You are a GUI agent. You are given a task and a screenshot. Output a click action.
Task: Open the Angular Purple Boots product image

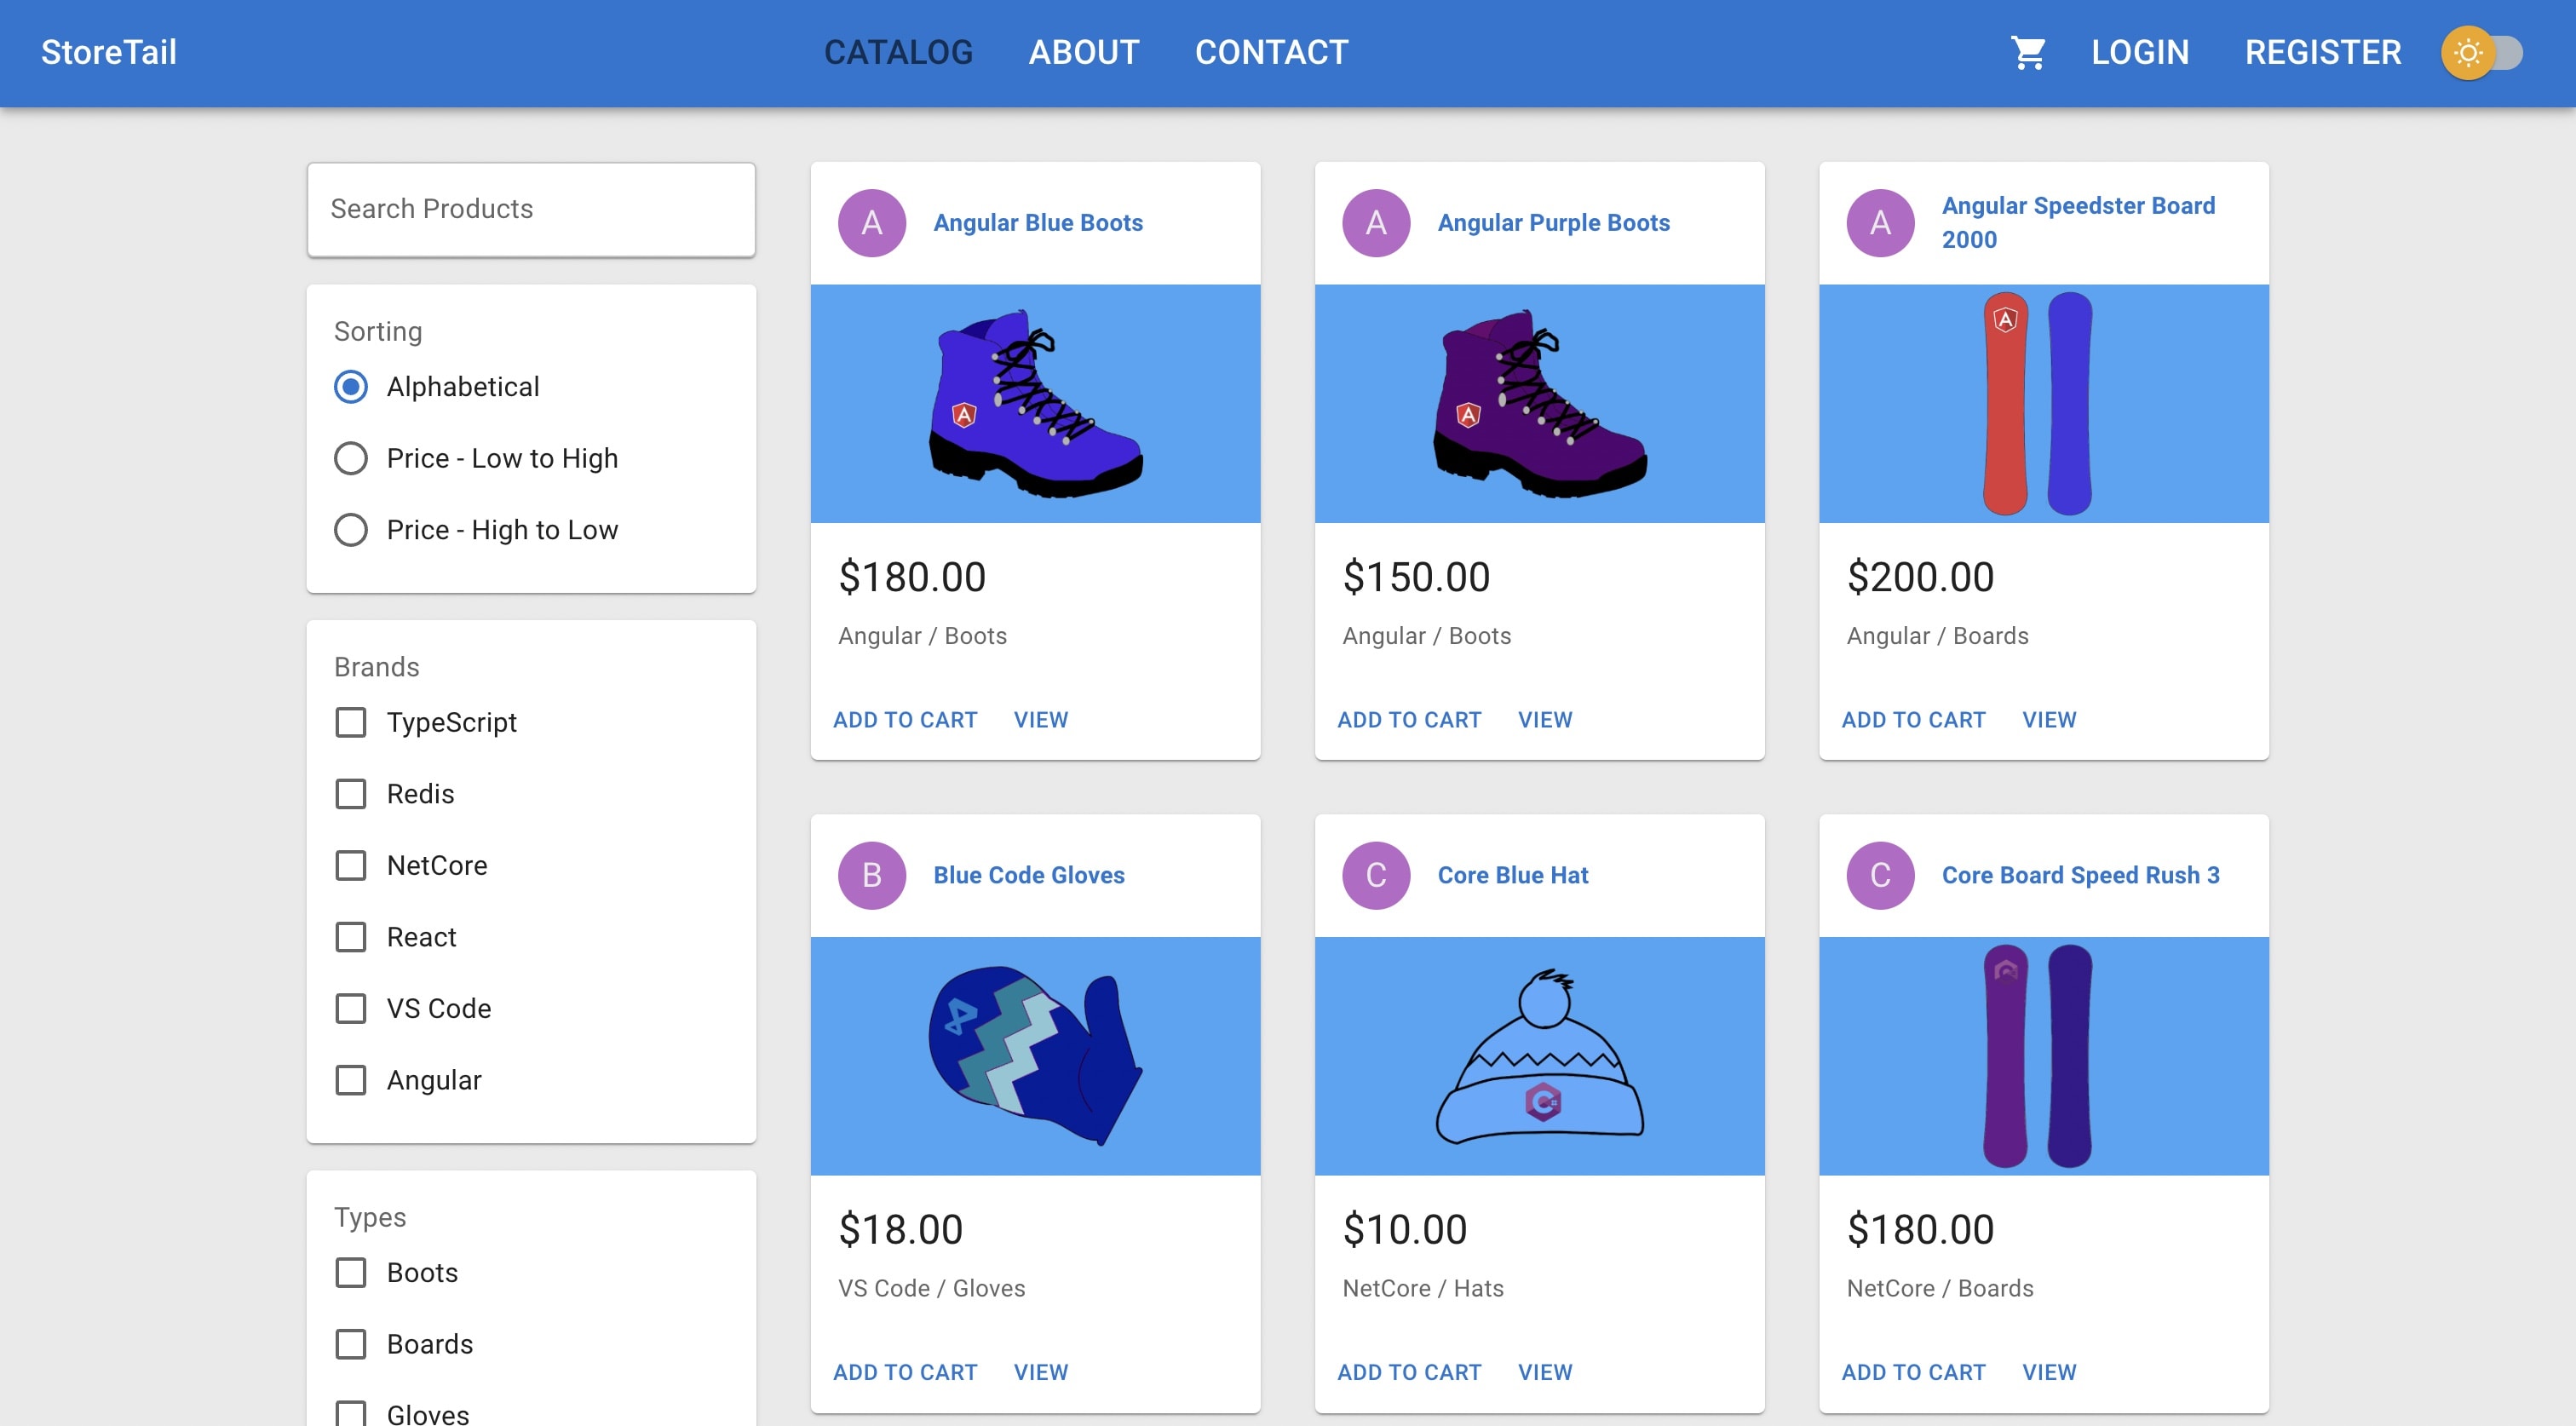pyautogui.click(x=1539, y=404)
